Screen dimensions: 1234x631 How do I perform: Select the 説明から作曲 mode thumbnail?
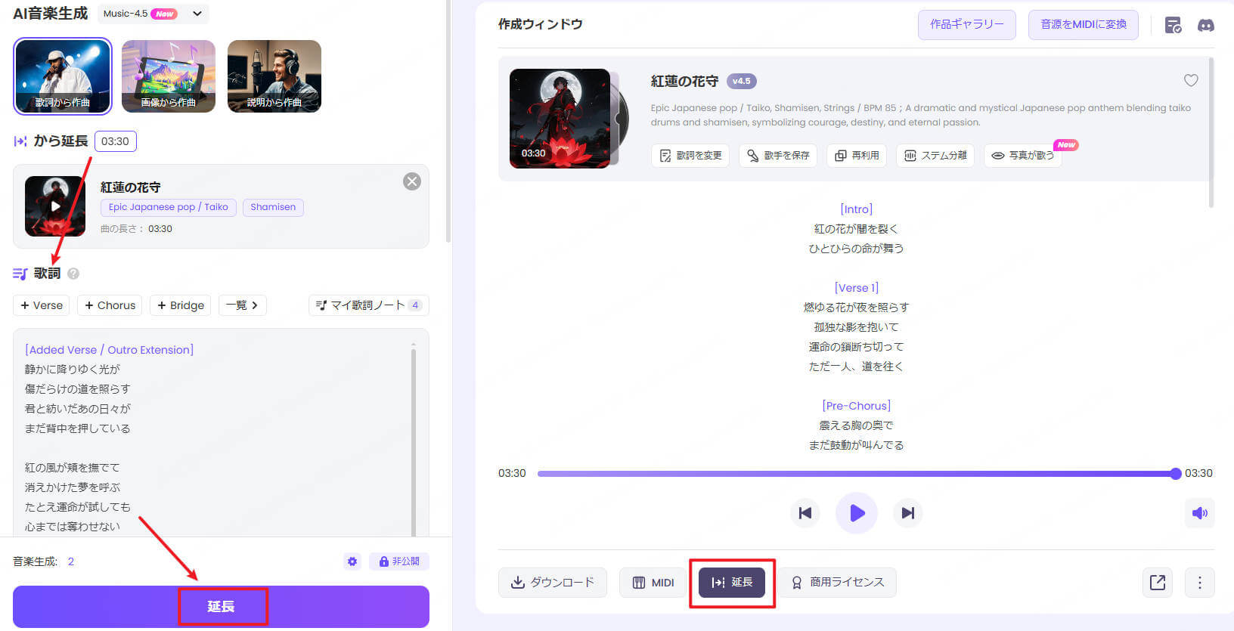[x=274, y=76]
